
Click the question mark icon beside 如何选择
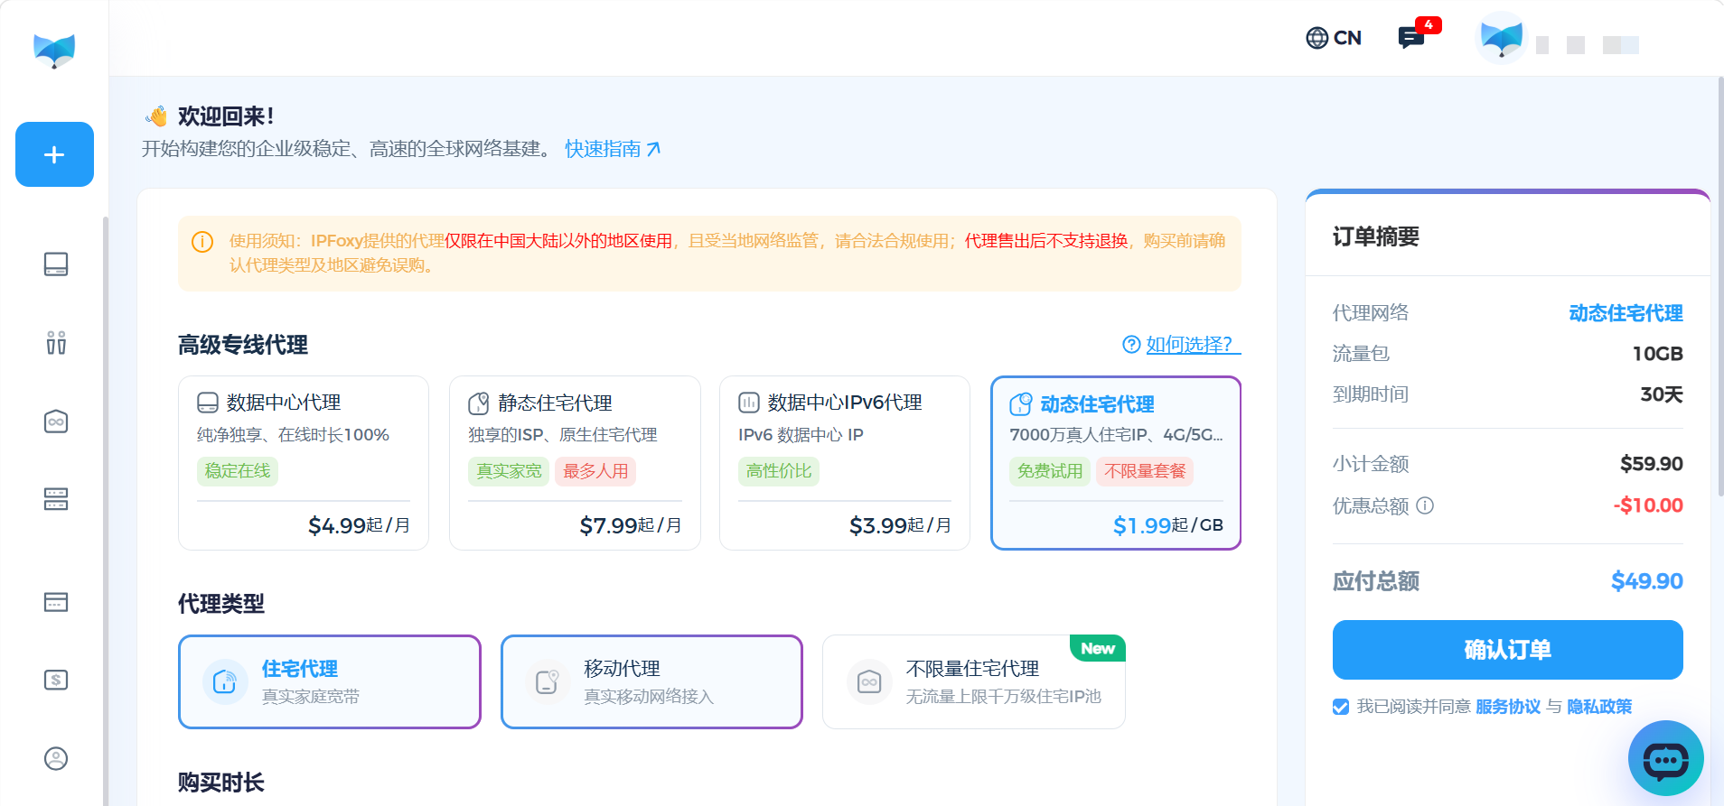point(1131,345)
